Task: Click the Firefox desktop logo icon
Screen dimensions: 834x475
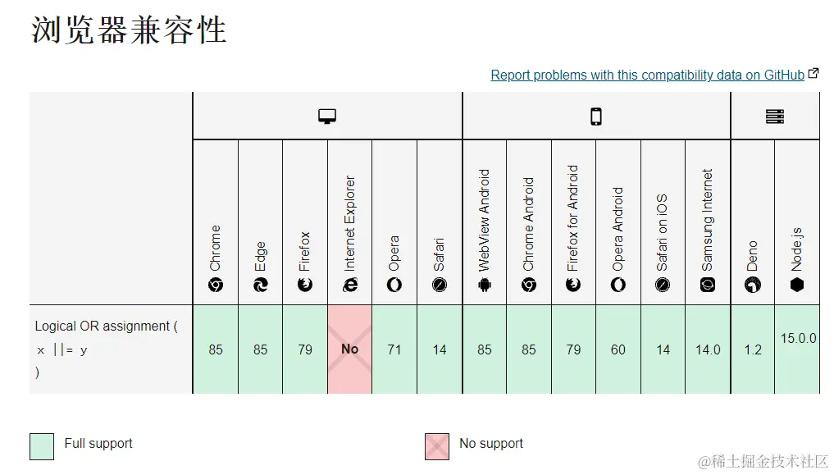Action: click(305, 285)
